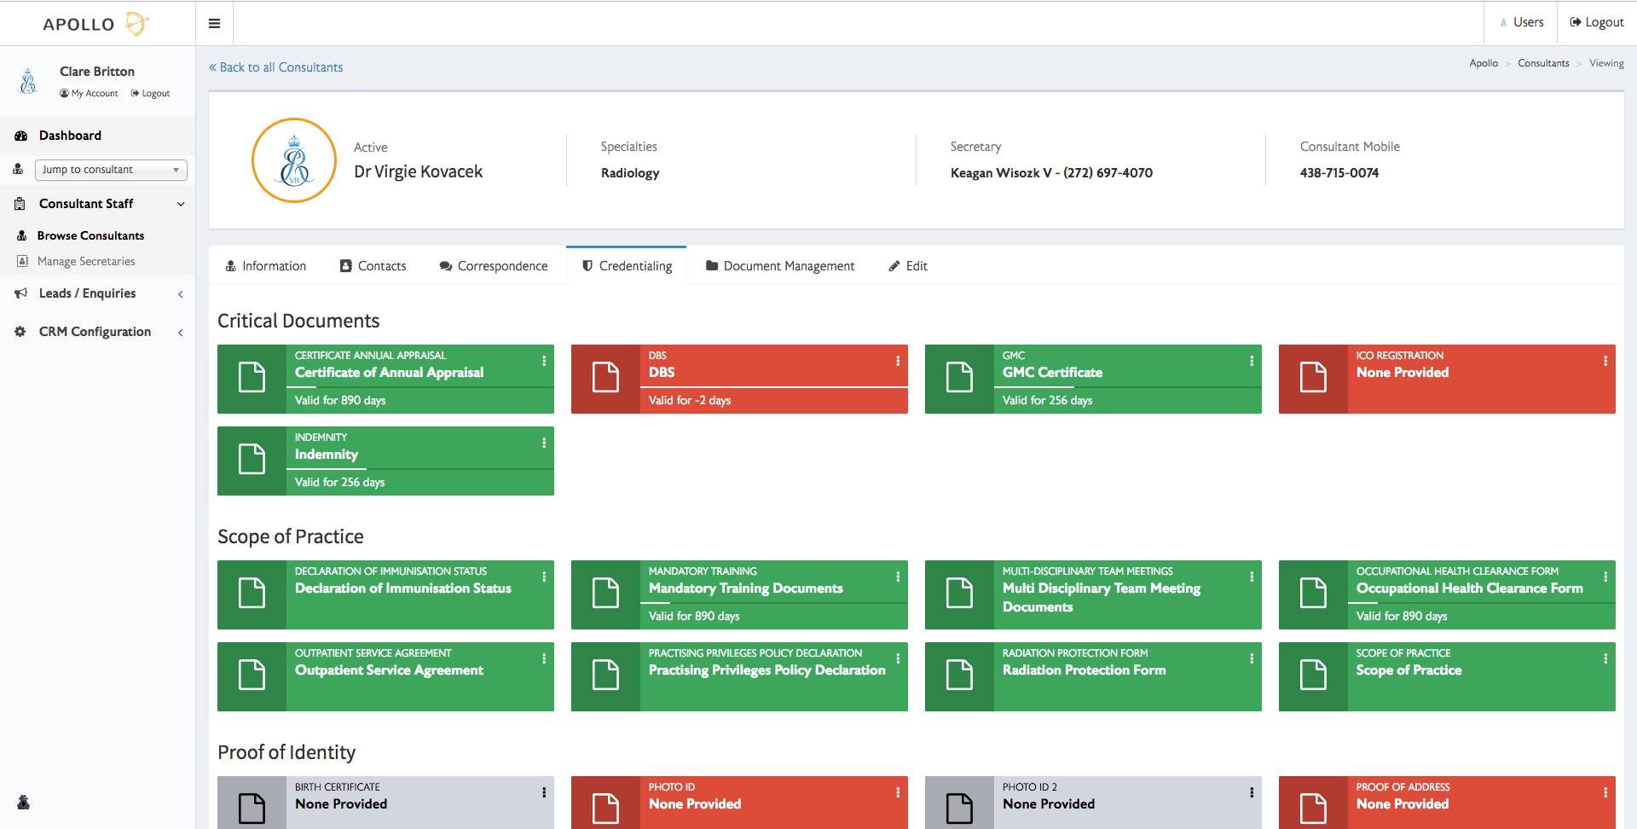Click the top-right Logout button

(x=1596, y=22)
